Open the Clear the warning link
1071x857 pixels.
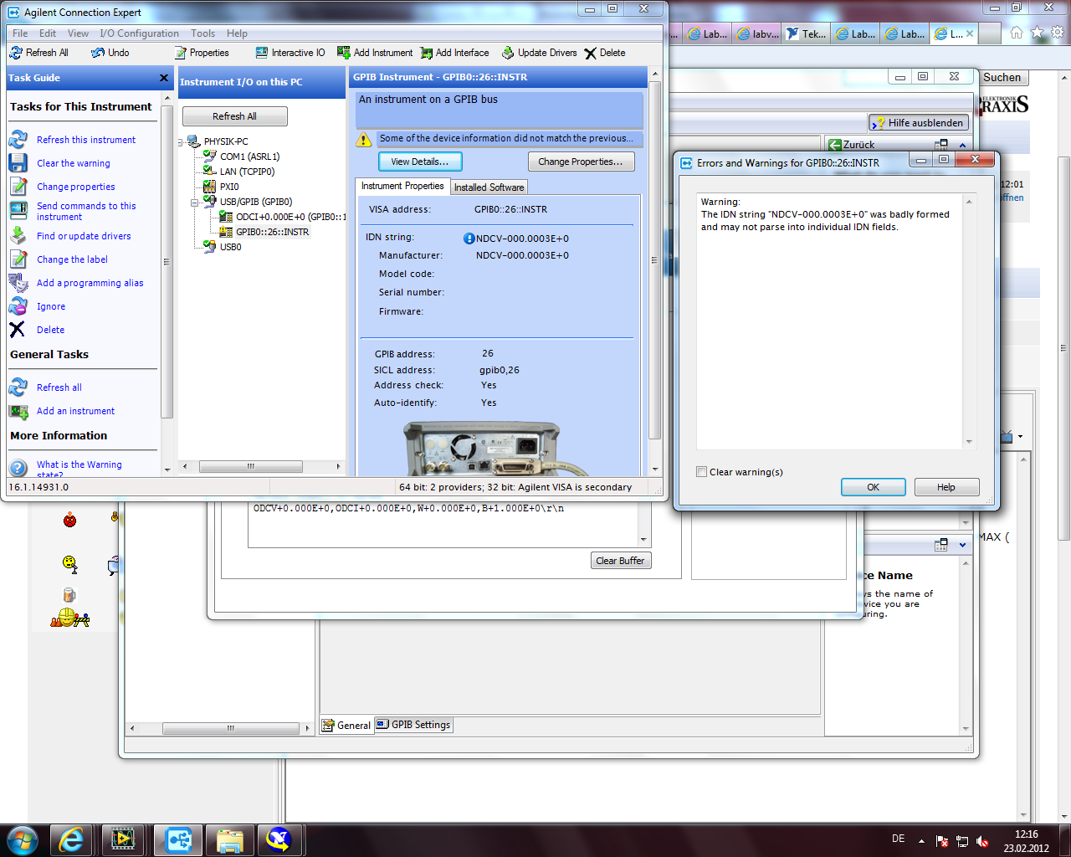pyautogui.click(x=74, y=163)
